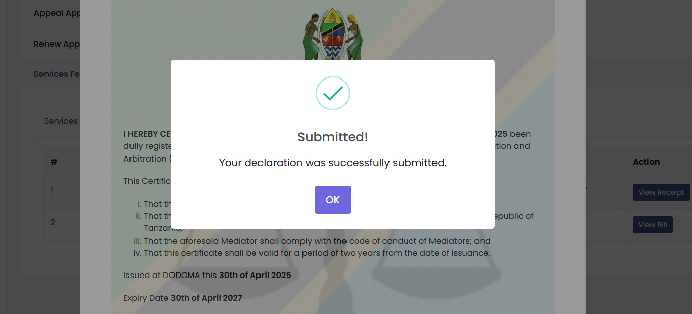Select the Services tab above table
692x314 pixels.
click(x=61, y=121)
